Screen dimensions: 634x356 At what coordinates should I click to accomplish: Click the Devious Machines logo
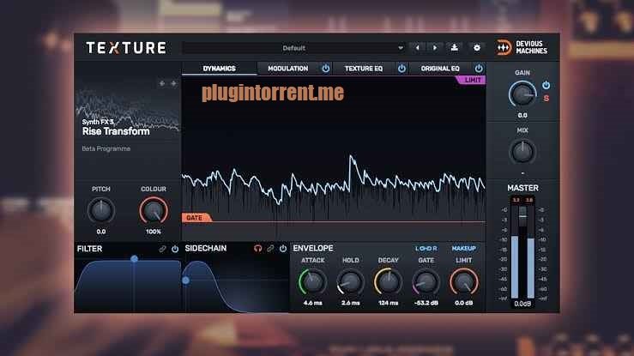tap(522, 47)
